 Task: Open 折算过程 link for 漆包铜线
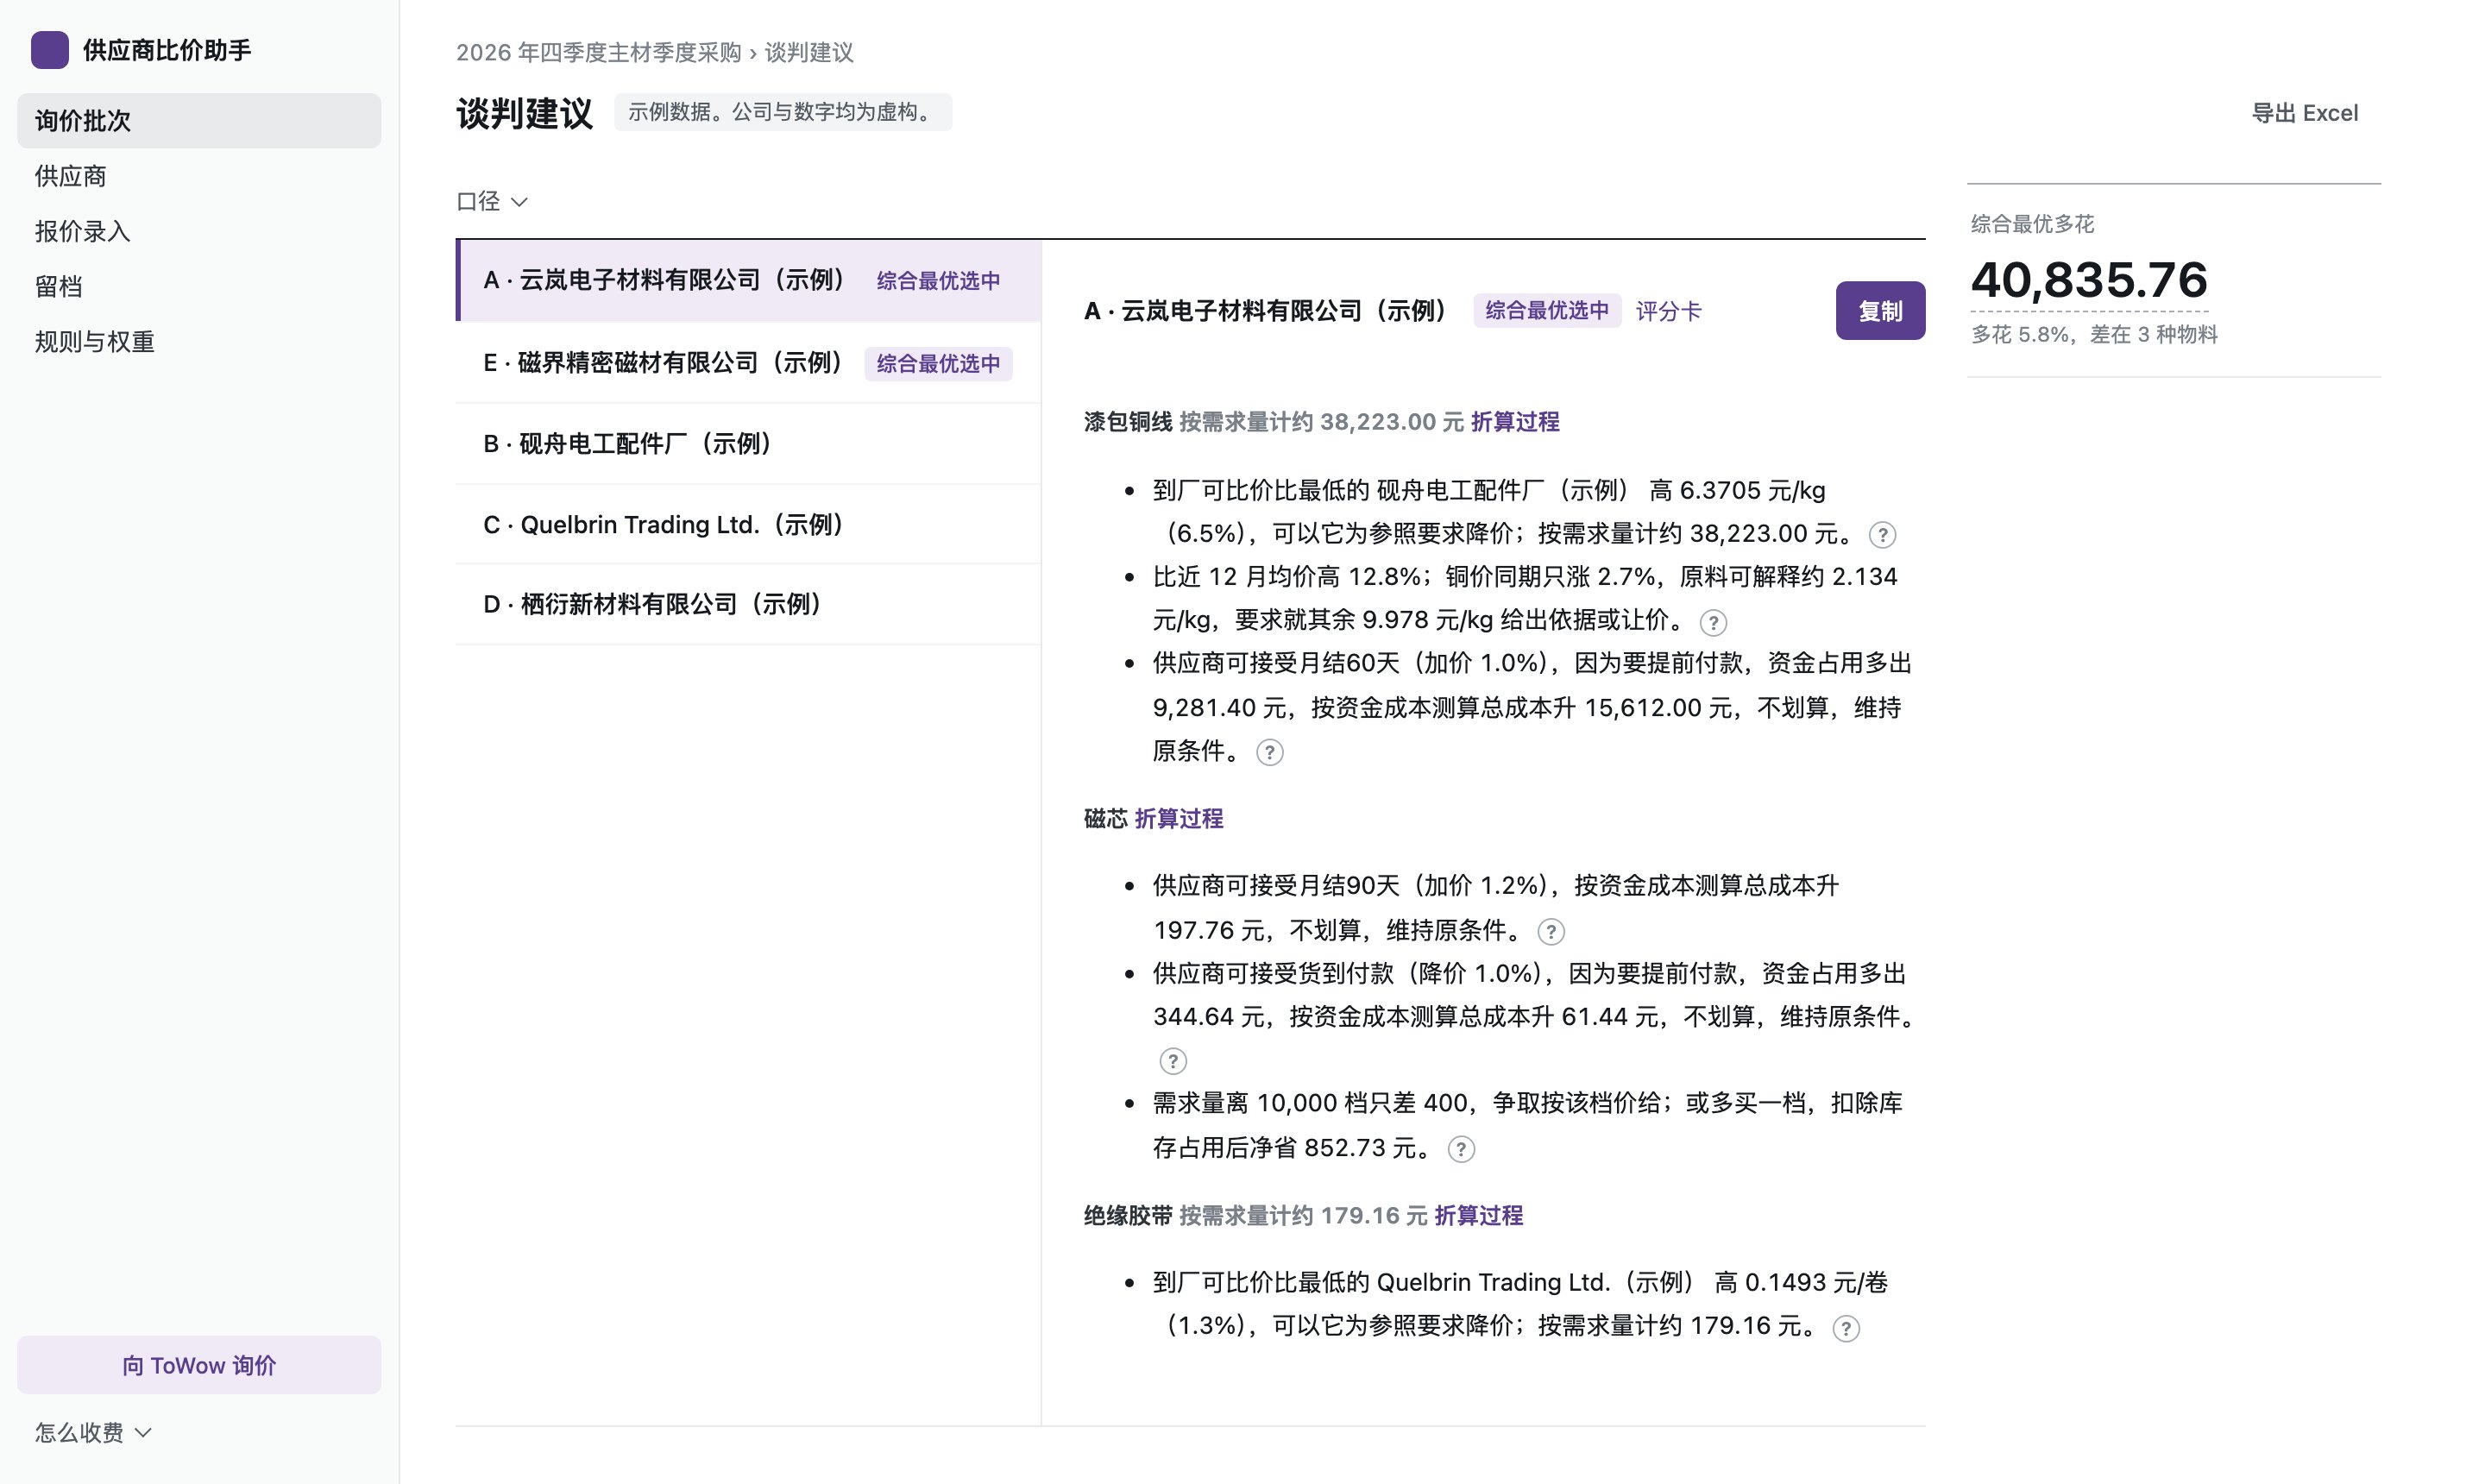tap(1514, 422)
